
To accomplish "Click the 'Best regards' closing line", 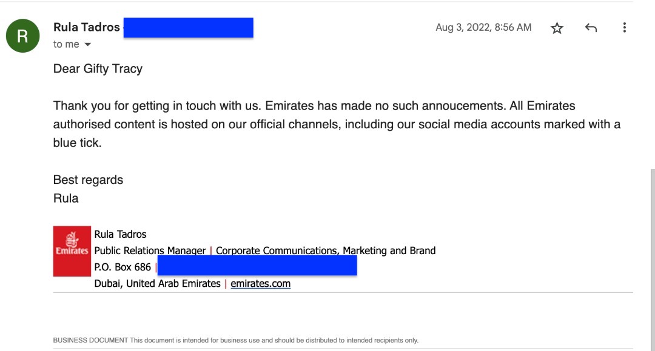I will tap(88, 180).
